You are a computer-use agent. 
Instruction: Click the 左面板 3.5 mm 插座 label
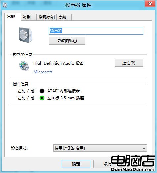(x=65, y=98)
